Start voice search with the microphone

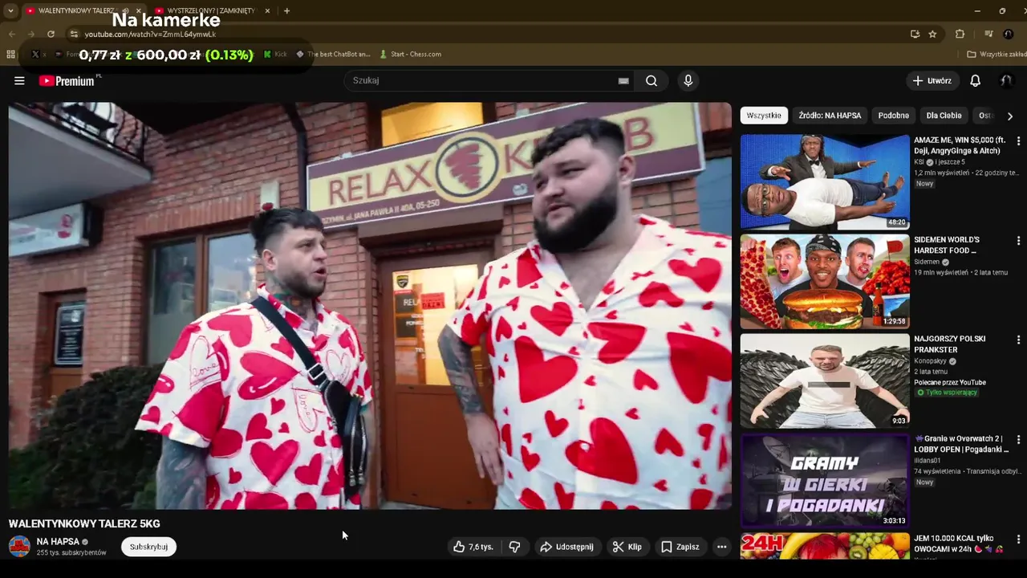(x=688, y=80)
